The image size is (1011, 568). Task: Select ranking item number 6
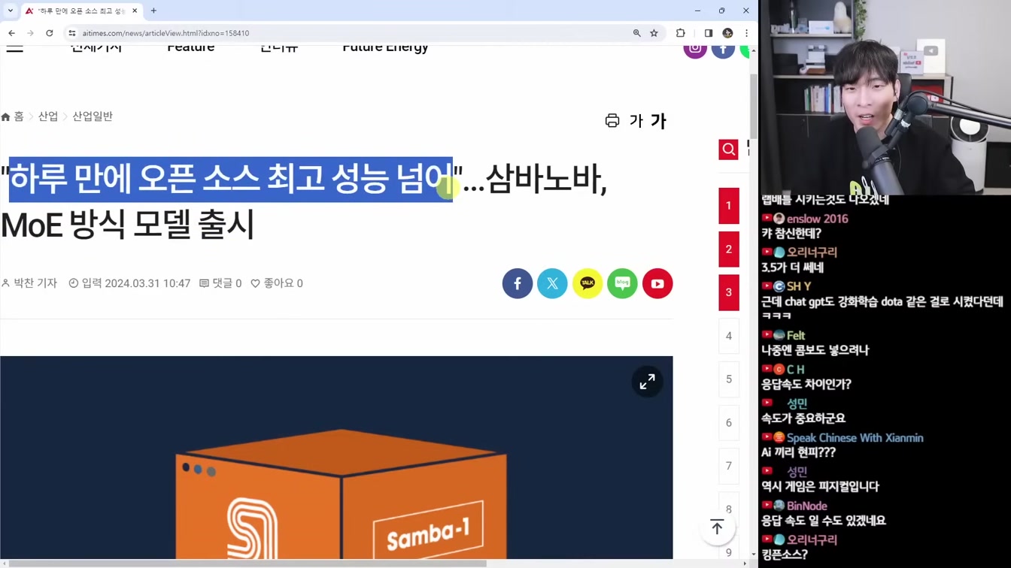coord(729,423)
